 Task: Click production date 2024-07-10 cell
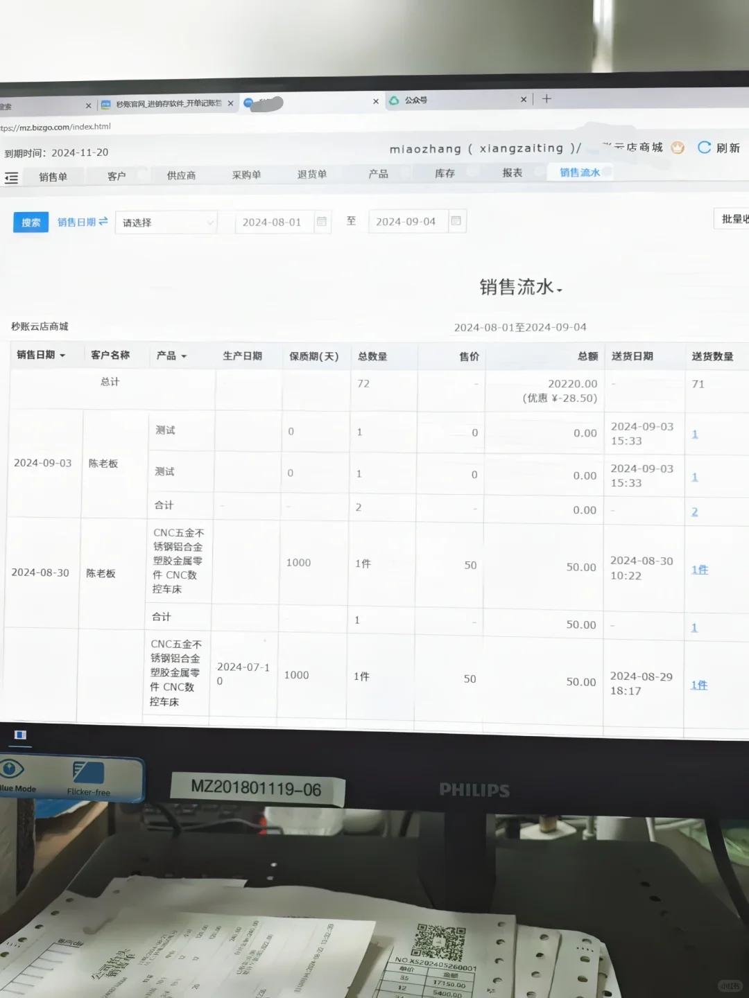[243, 674]
